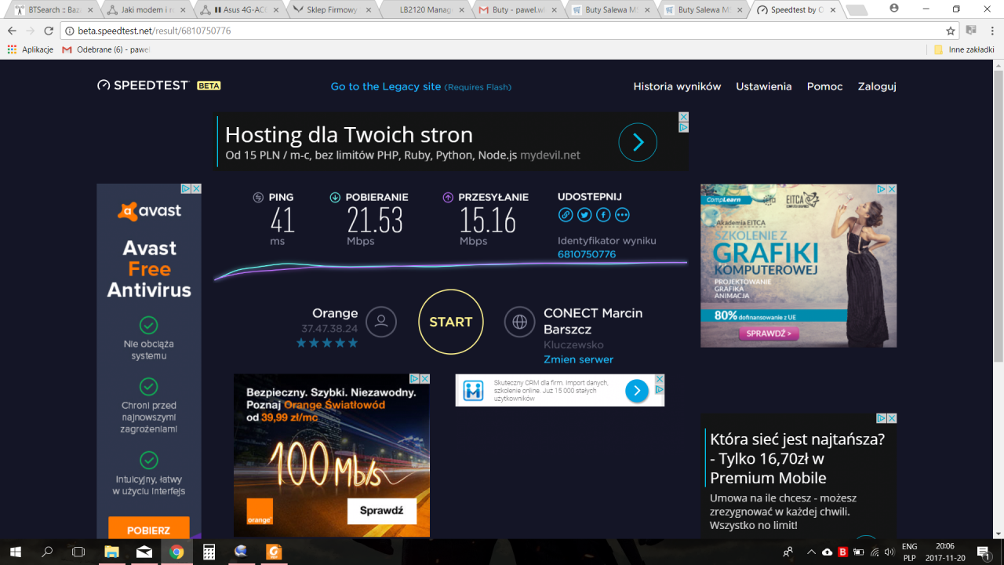The width and height of the screenshot is (1004, 565).
Task: Rate Orange with the five stars
Action: tap(327, 343)
